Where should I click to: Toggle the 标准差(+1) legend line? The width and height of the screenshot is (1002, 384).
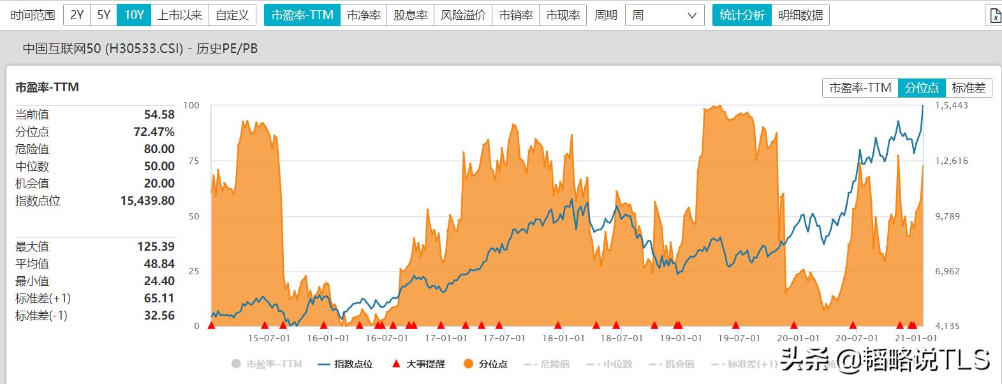click(x=744, y=364)
